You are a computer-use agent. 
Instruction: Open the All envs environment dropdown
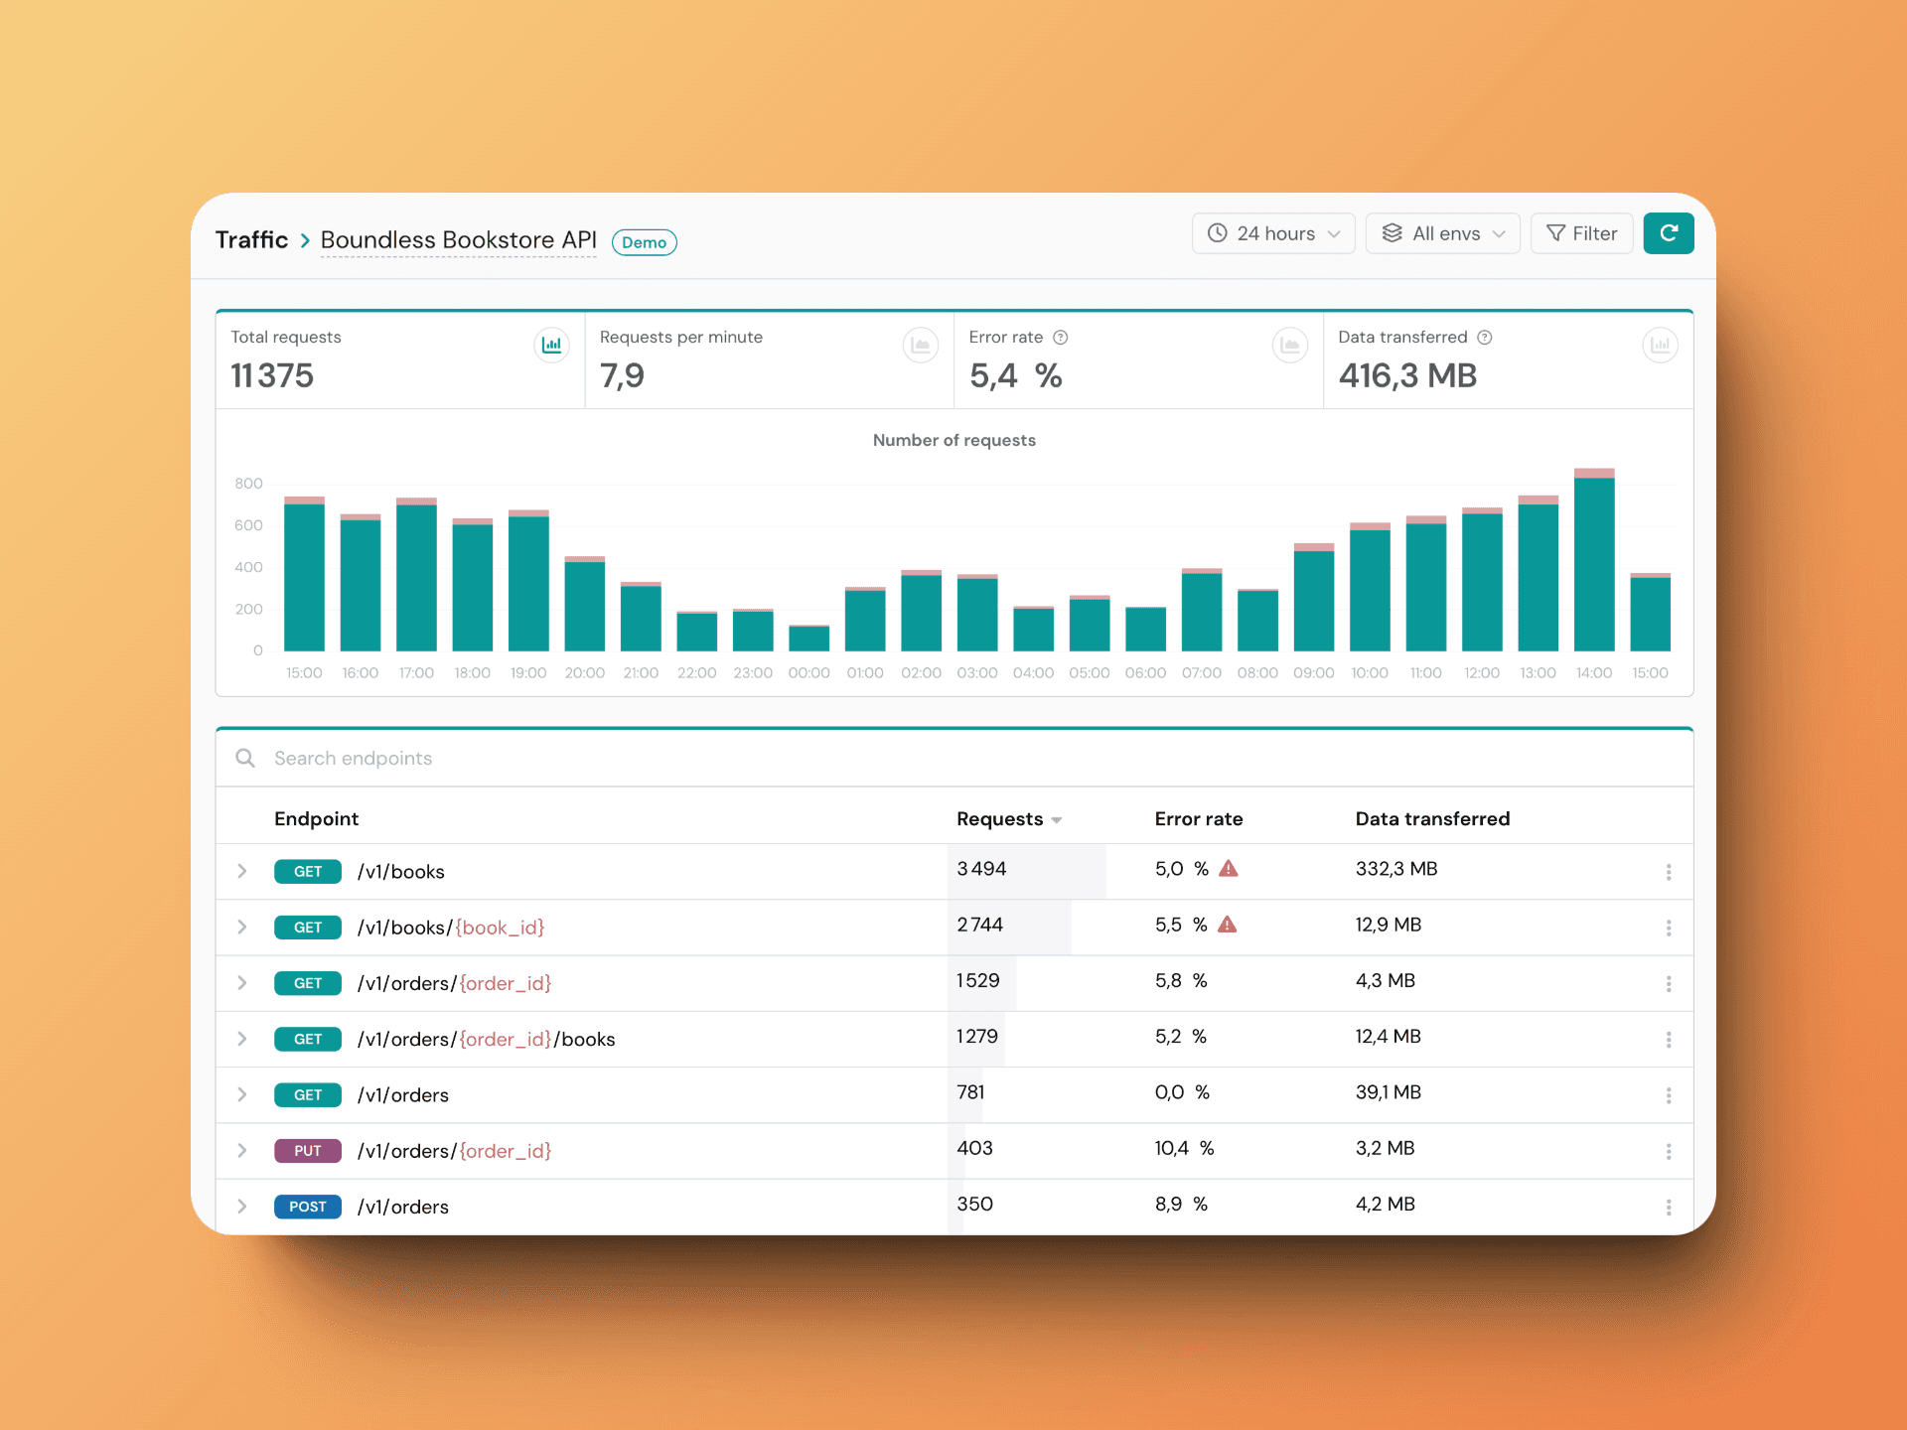click(x=1442, y=233)
